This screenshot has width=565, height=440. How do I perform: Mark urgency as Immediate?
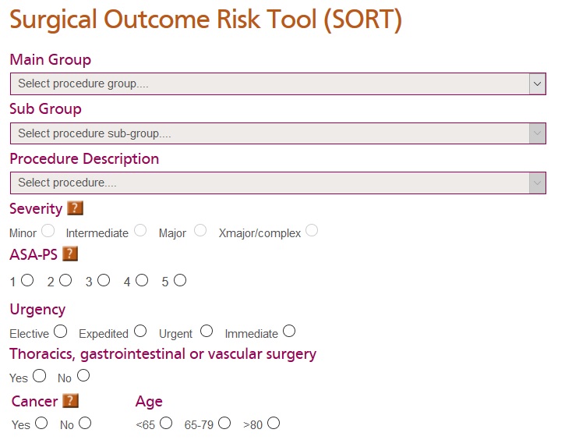(x=289, y=331)
